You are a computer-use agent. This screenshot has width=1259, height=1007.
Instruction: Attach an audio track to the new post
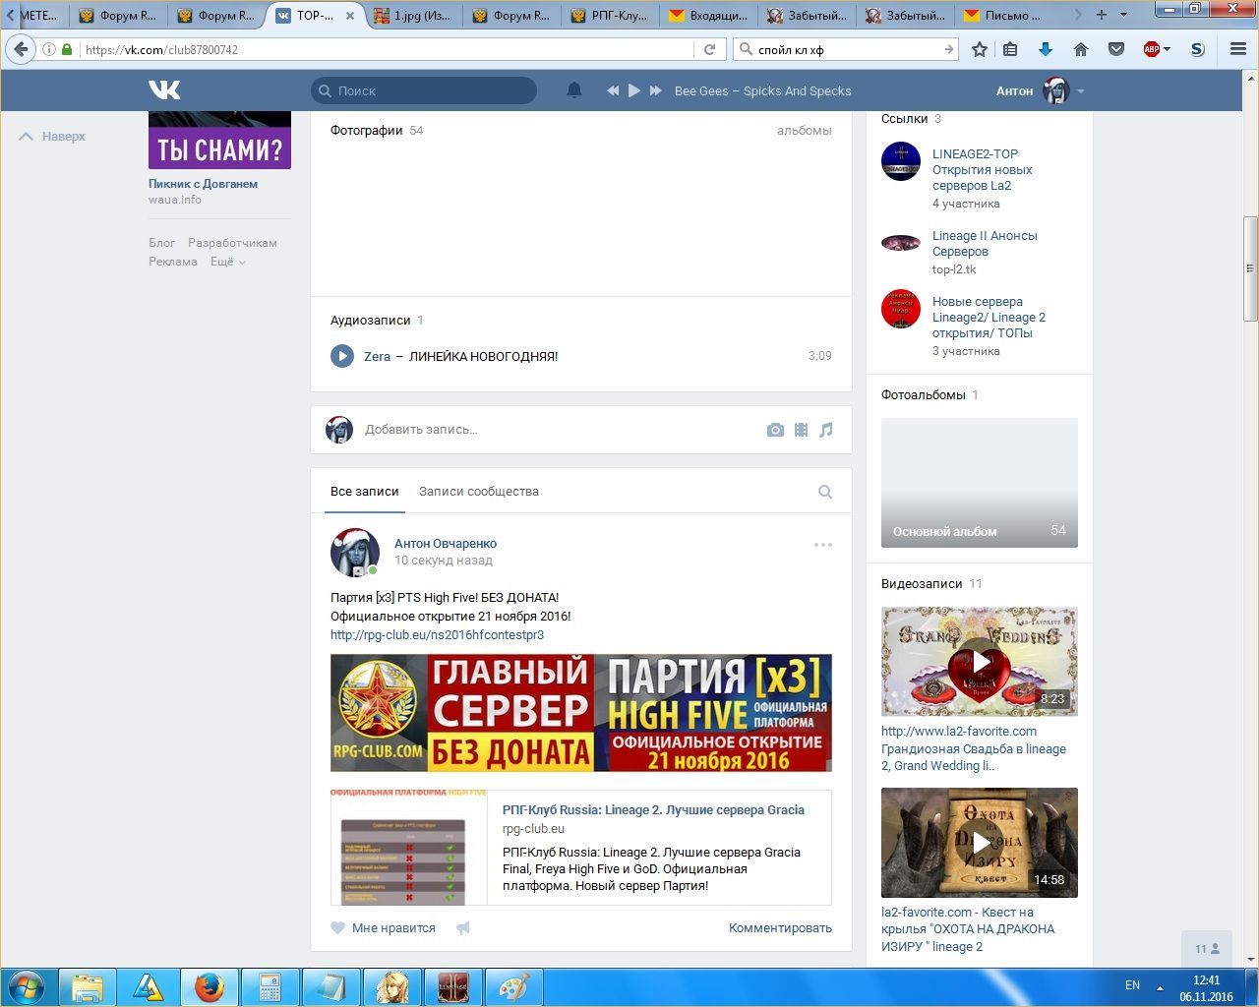[826, 430]
